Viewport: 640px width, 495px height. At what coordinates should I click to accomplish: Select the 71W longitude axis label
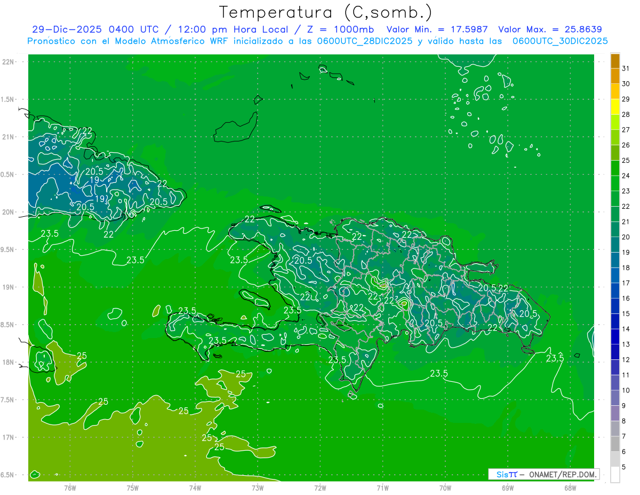click(382, 487)
